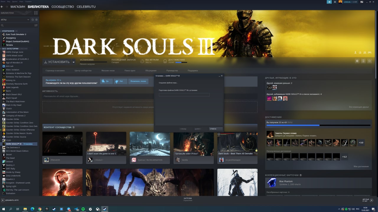Open Microsoft Edge from taskbar

(32, 209)
